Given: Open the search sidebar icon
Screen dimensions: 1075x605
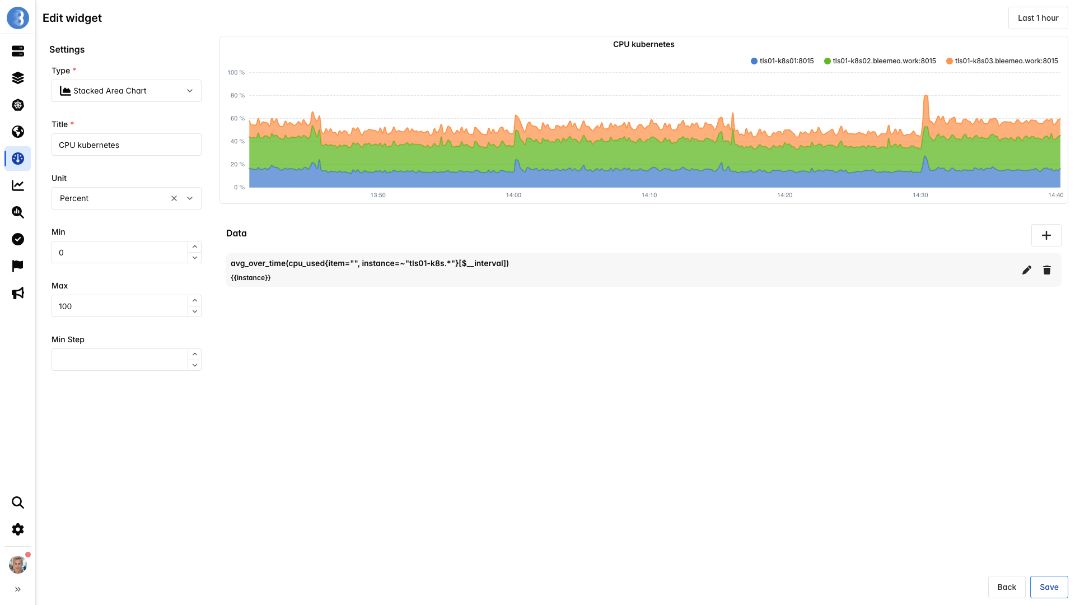Looking at the screenshot, I should [18, 502].
